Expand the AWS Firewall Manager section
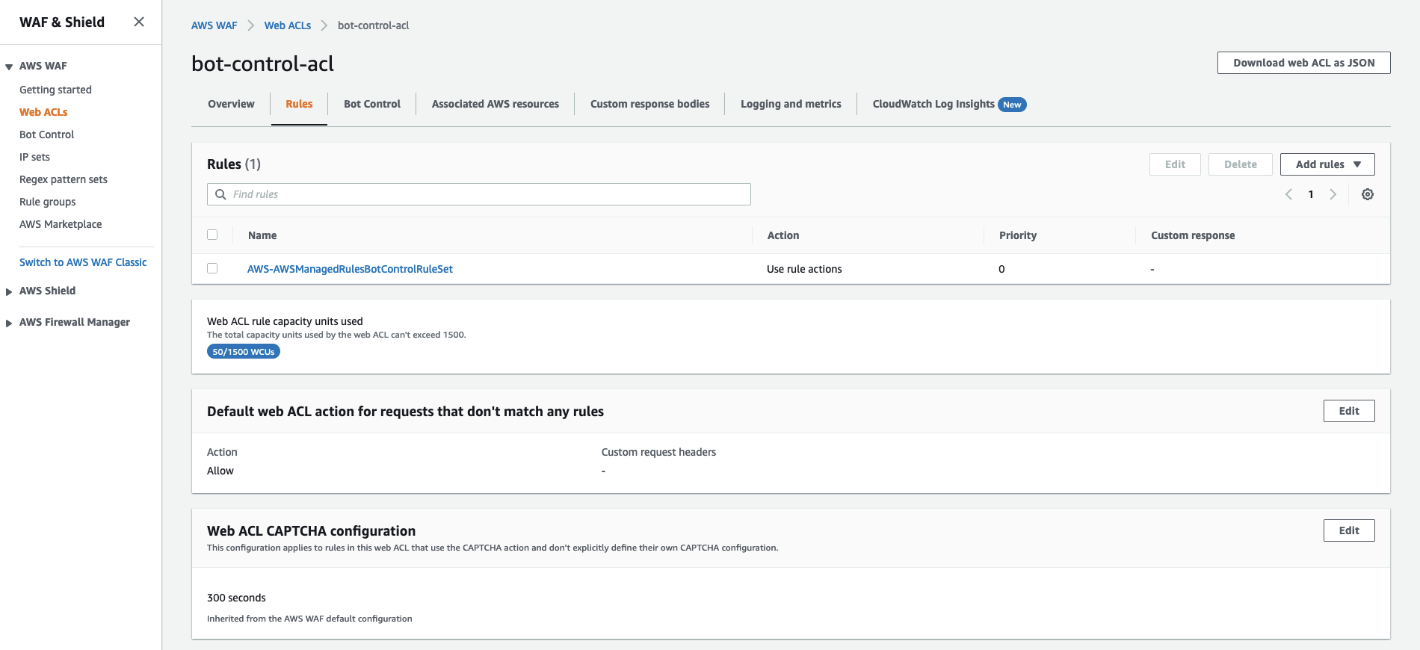1420x650 pixels. [x=9, y=323]
